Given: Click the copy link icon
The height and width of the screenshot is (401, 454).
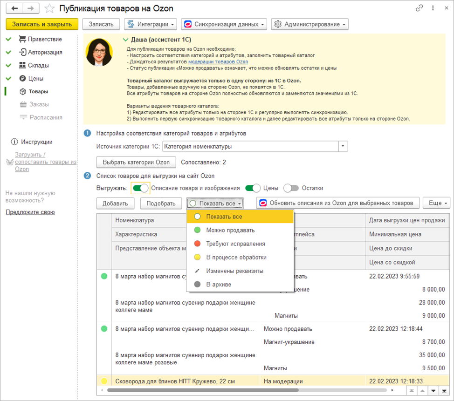Looking at the screenshot, I should coord(420,8).
